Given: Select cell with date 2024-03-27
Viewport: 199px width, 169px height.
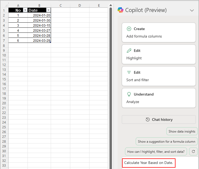Looking at the screenshot, I should coord(39,30).
